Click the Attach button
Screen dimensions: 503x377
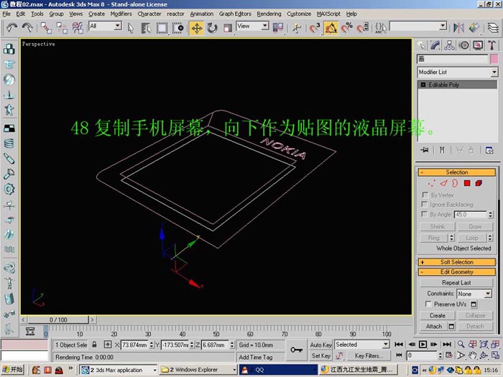pyautogui.click(x=434, y=326)
